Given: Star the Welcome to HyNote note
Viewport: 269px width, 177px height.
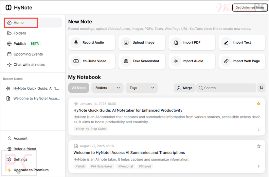Looking at the screenshot, I should point(259,146).
